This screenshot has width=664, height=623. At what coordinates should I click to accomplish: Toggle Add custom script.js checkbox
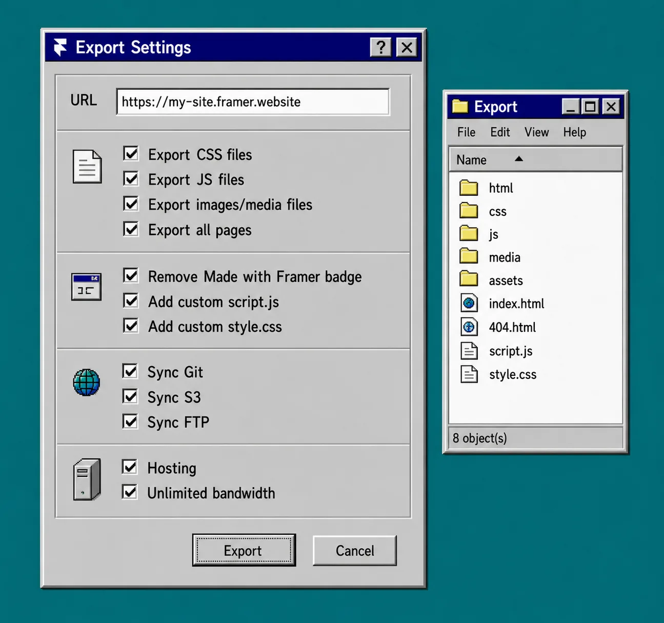[131, 300]
